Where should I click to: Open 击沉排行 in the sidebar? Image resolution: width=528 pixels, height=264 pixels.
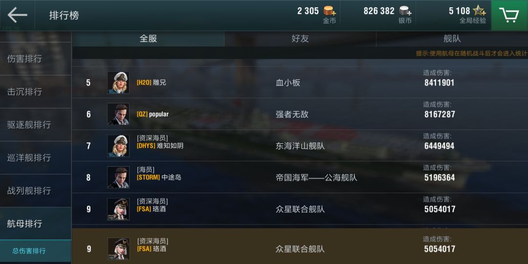coord(35,91)
